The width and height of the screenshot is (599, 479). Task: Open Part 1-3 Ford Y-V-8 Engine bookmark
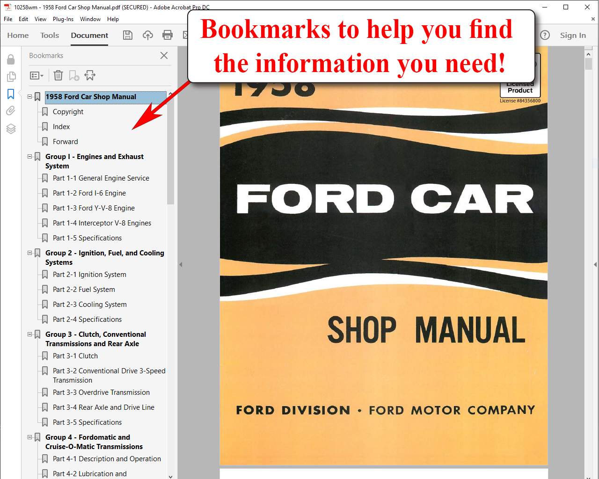(x=94, y=208)
